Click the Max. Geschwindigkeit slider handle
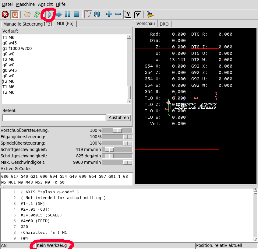The image size is (258, 249). 128,163
